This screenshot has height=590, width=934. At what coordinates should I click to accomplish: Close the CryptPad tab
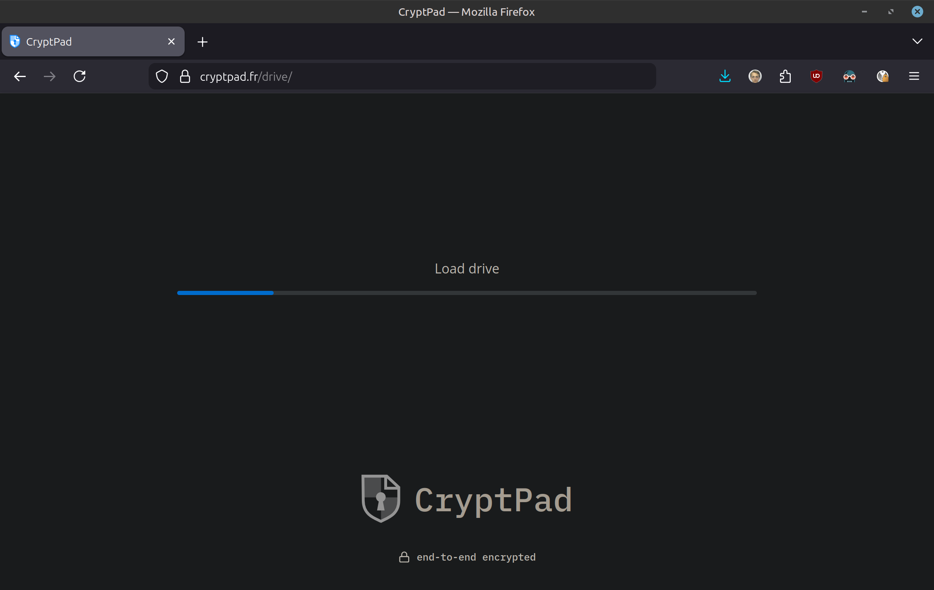tap(171, 41)
